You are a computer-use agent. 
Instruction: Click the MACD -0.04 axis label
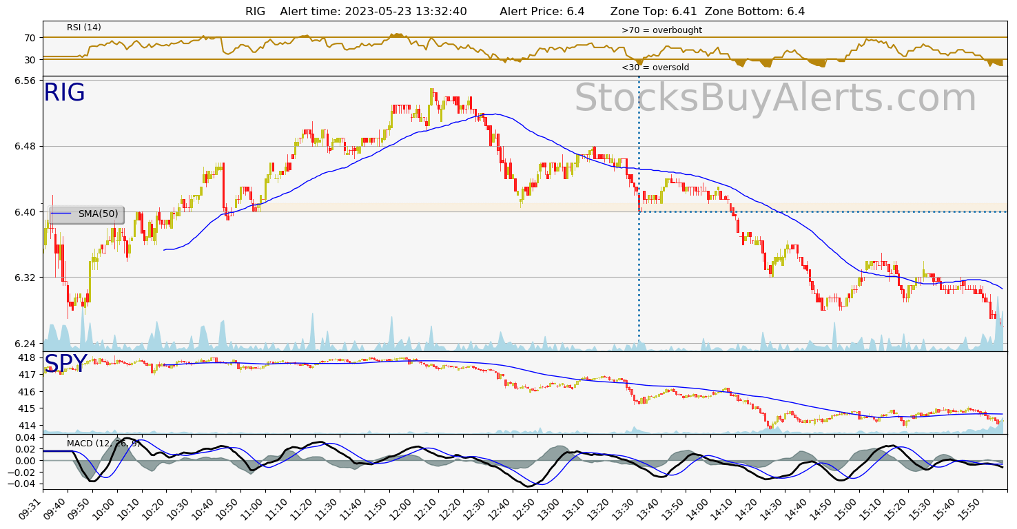tap(22, 484)
